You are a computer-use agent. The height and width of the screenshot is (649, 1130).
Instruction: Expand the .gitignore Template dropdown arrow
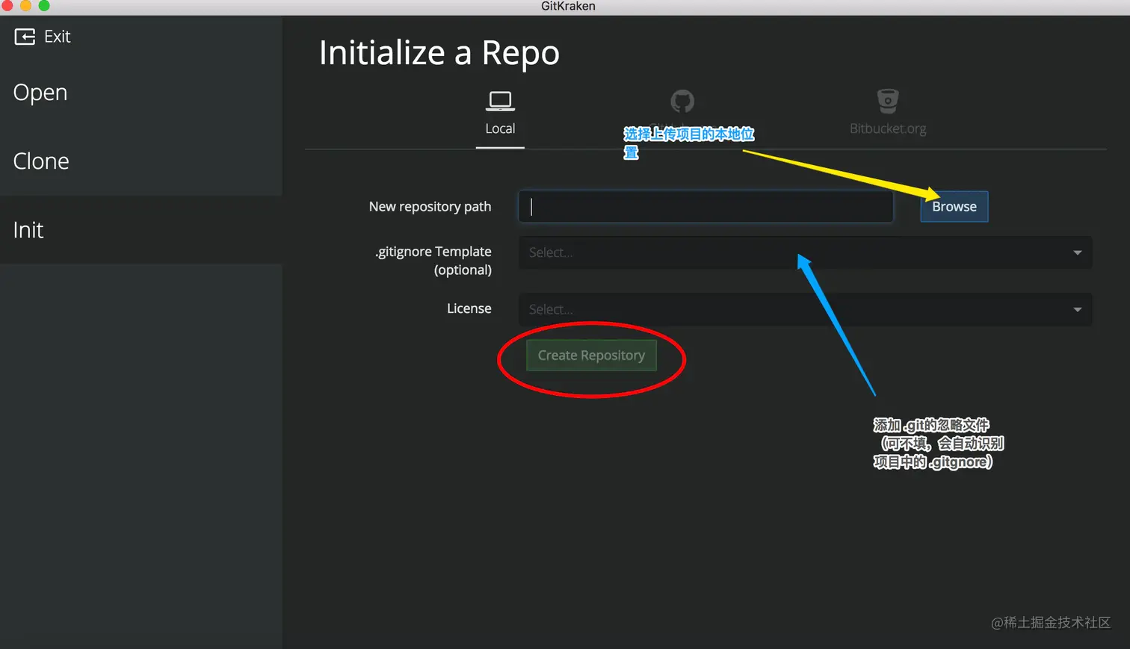point(1077,252)
